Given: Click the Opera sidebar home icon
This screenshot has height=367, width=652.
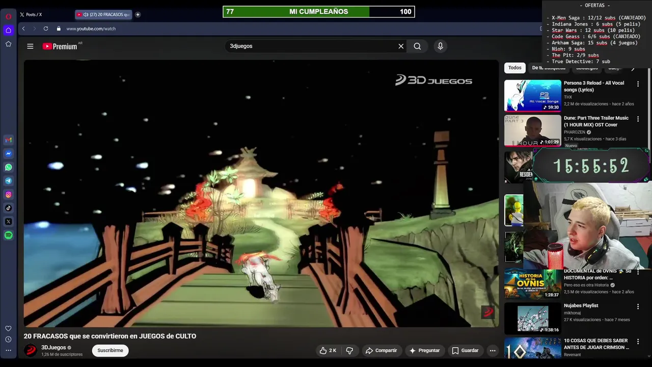Looking at the screenshot, I should [8, 30].
